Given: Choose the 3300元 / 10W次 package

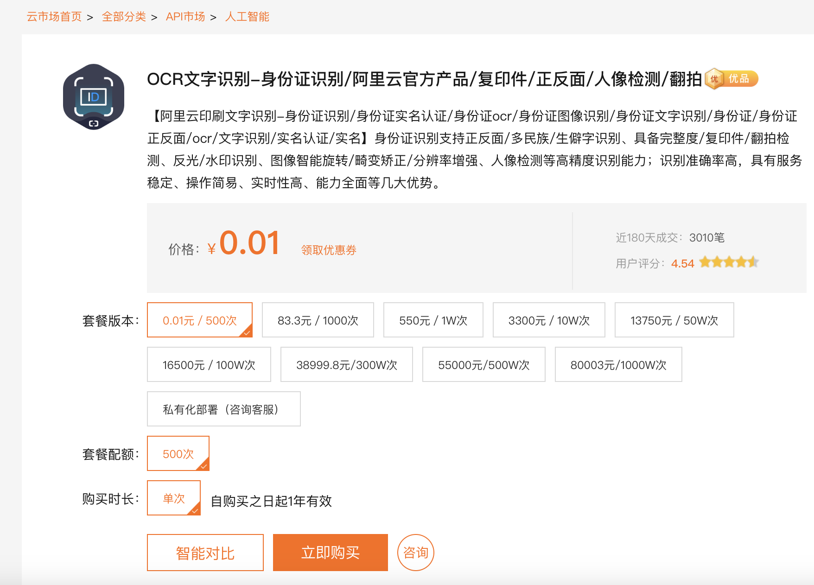Looking at the screenshot, I should 549,320.
